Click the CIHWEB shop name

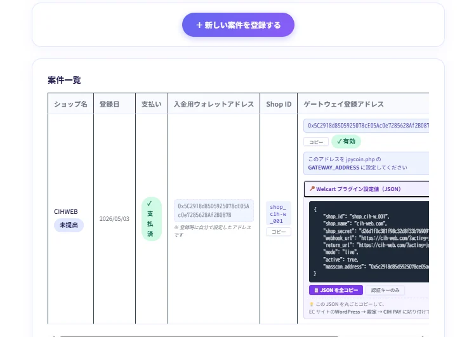(66, 211)
